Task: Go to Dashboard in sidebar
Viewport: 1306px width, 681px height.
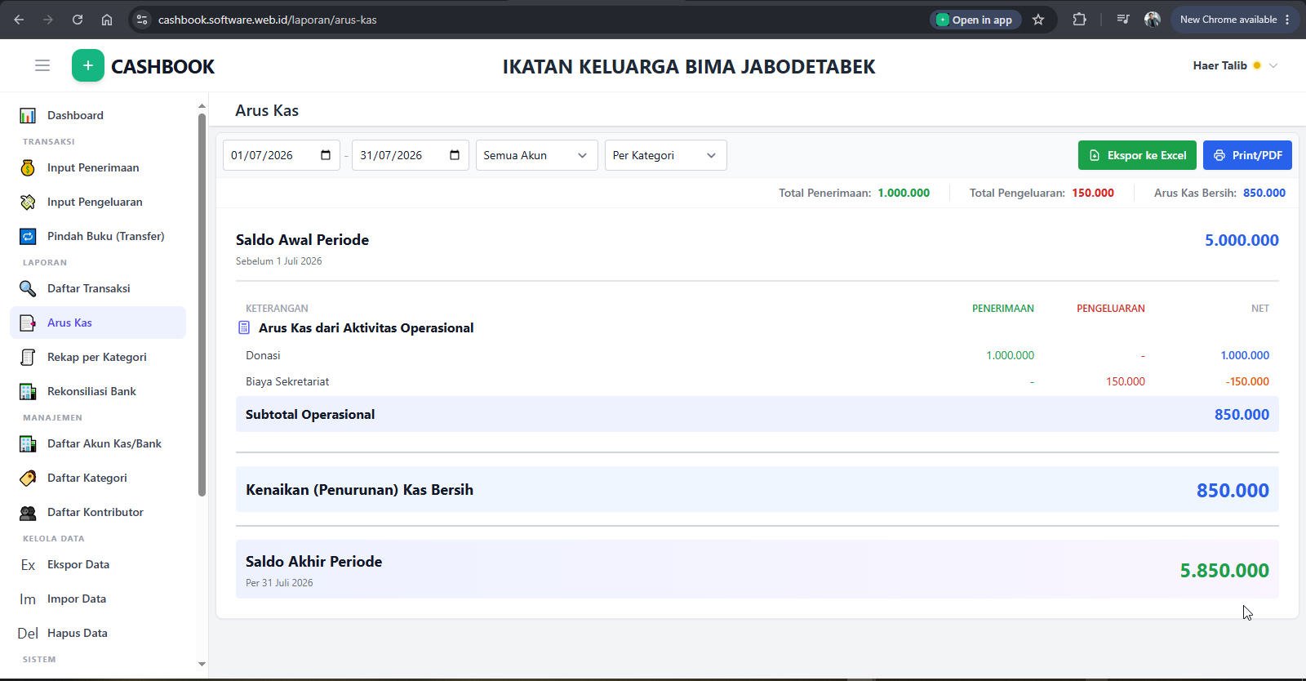Action: click(98, 115)
